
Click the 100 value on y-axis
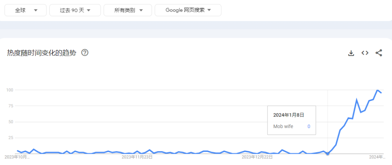pyautogui.click(x=9, y=90)
